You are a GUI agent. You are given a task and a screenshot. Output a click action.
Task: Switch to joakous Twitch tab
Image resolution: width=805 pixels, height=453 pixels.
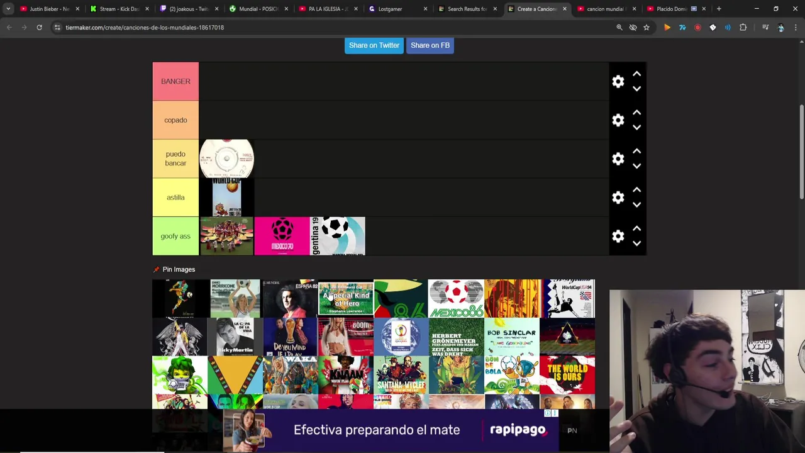tap(187, 9)
